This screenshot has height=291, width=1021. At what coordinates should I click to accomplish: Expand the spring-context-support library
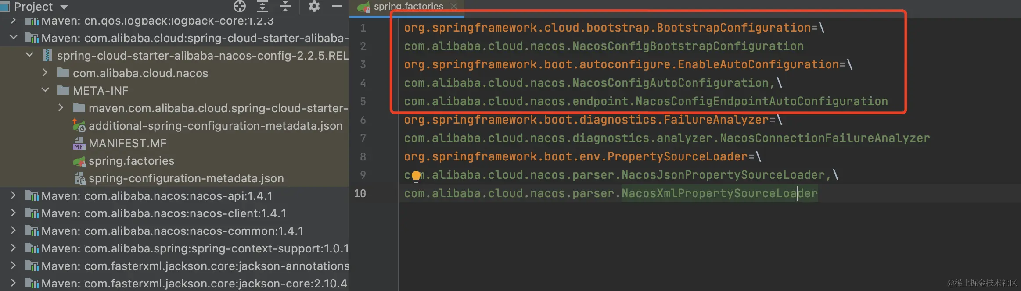[14, 248]
